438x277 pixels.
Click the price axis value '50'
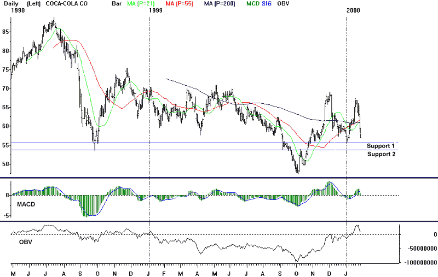point(5,164)
